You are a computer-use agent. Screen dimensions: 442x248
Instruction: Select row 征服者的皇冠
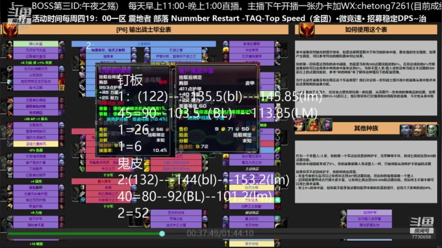pos(36,56)
